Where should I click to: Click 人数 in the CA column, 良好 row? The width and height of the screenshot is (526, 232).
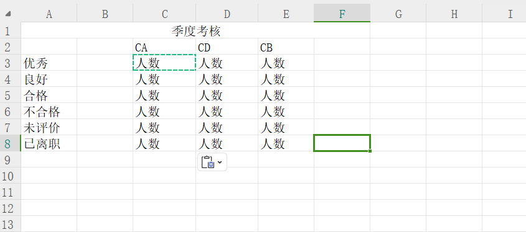pyautogui.click(x=164, y=79)
